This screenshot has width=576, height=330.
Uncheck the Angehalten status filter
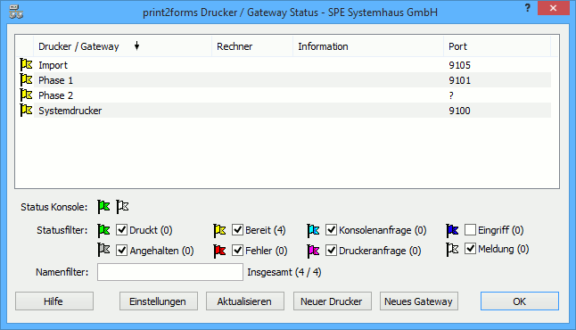pyautogui.click(x=121, y=251)
